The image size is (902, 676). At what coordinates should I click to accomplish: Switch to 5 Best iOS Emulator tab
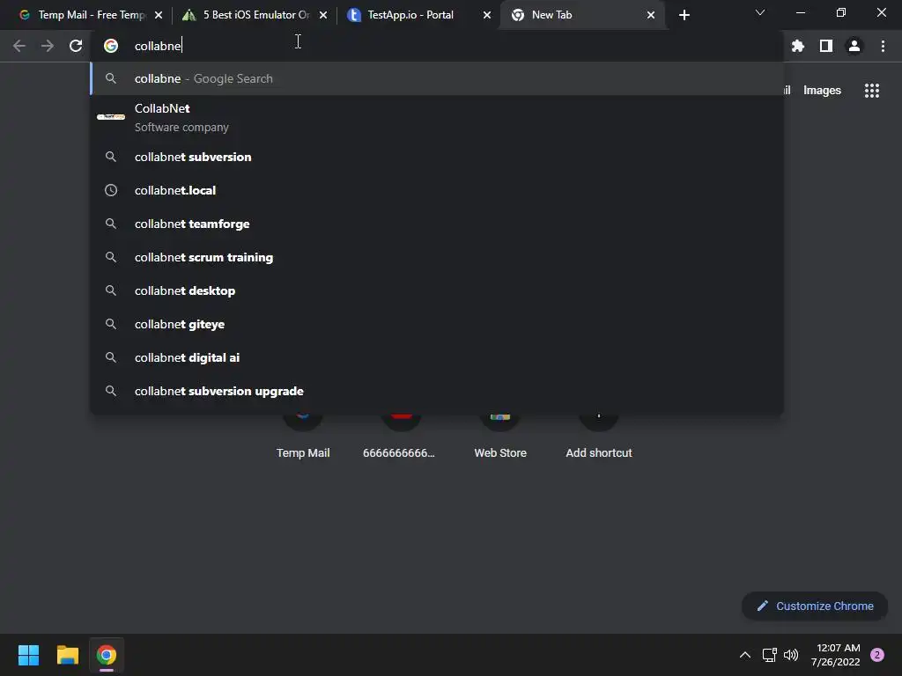click(x=256, y=15)
